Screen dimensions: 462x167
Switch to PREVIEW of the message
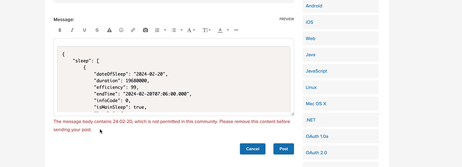[287, 19]
